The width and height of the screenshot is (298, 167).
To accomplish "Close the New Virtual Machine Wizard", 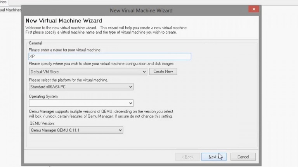I will (x=254, y=9).
